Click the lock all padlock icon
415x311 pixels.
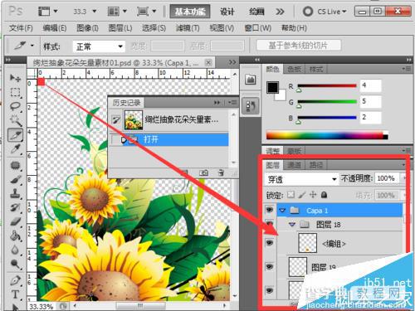pyautogui.click(x=325, y=195)
